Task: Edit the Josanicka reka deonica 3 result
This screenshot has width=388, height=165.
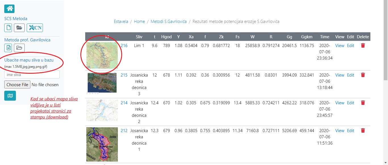Action: pos(351,75)
